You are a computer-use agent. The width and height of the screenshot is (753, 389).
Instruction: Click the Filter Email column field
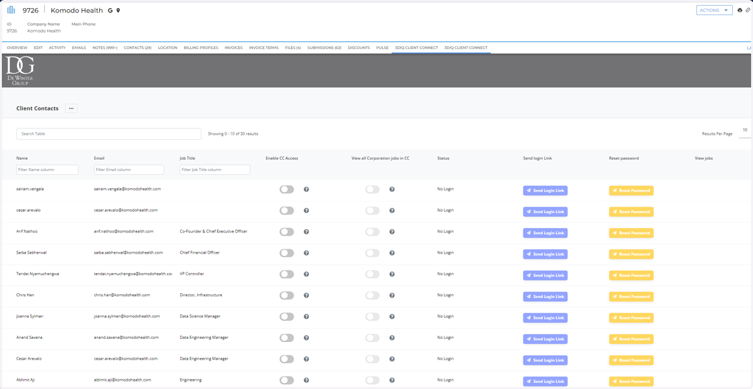pyautogui.click(x=129, y=170)
